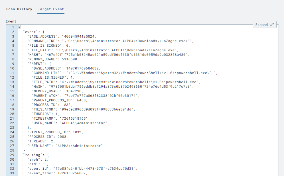The image size is (284, 176).
Task: Click the event_id value in routing
Action: 95,169
